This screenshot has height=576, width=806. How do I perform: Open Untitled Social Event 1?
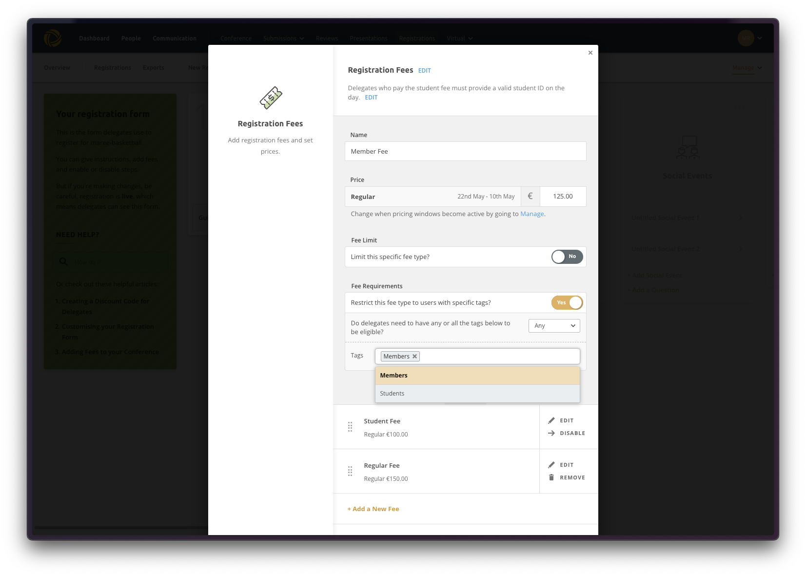pyautogui.click(x=688, y=218)
